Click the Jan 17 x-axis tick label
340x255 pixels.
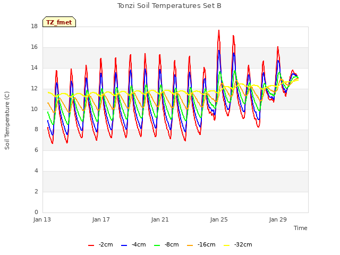[101, 219]
